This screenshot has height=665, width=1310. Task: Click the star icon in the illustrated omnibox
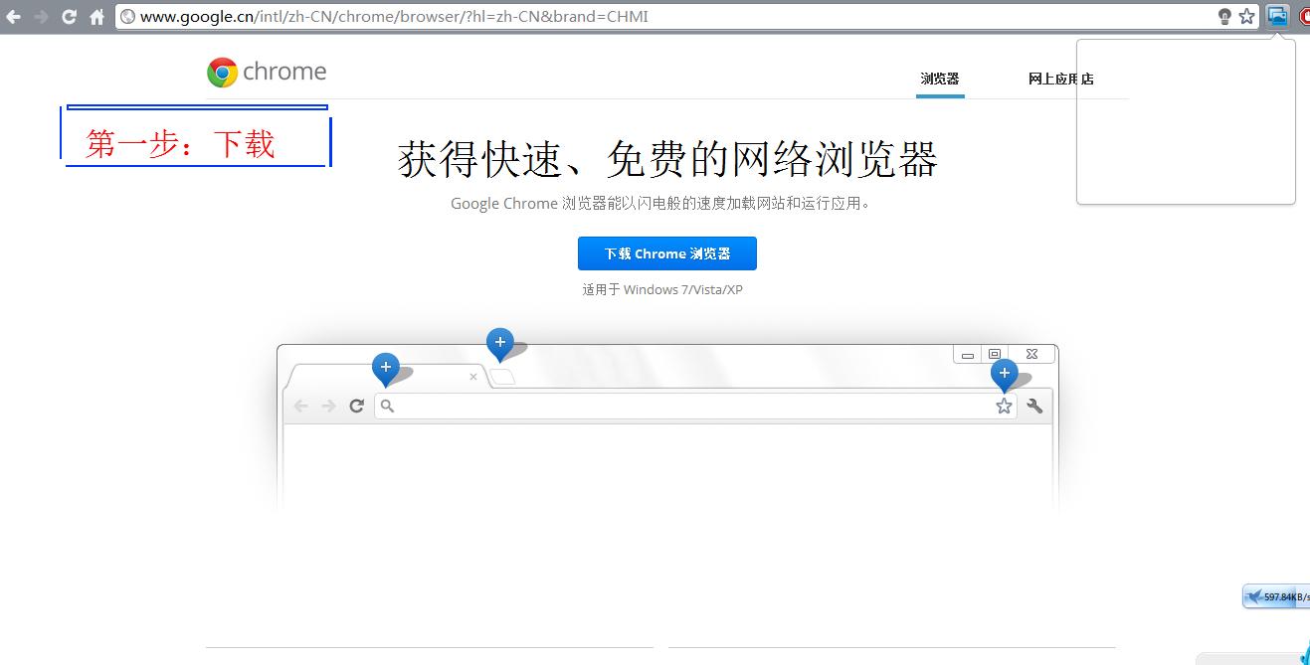pyautogui.click(x=1004, y=406)
